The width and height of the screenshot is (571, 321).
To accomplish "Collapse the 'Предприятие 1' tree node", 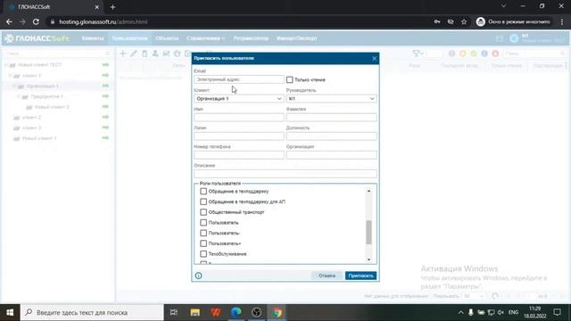I will (19, 96).
